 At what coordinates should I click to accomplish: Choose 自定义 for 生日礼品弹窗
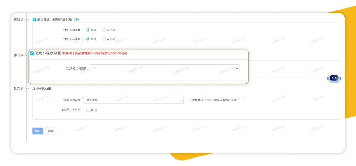(x=104, y=39)
